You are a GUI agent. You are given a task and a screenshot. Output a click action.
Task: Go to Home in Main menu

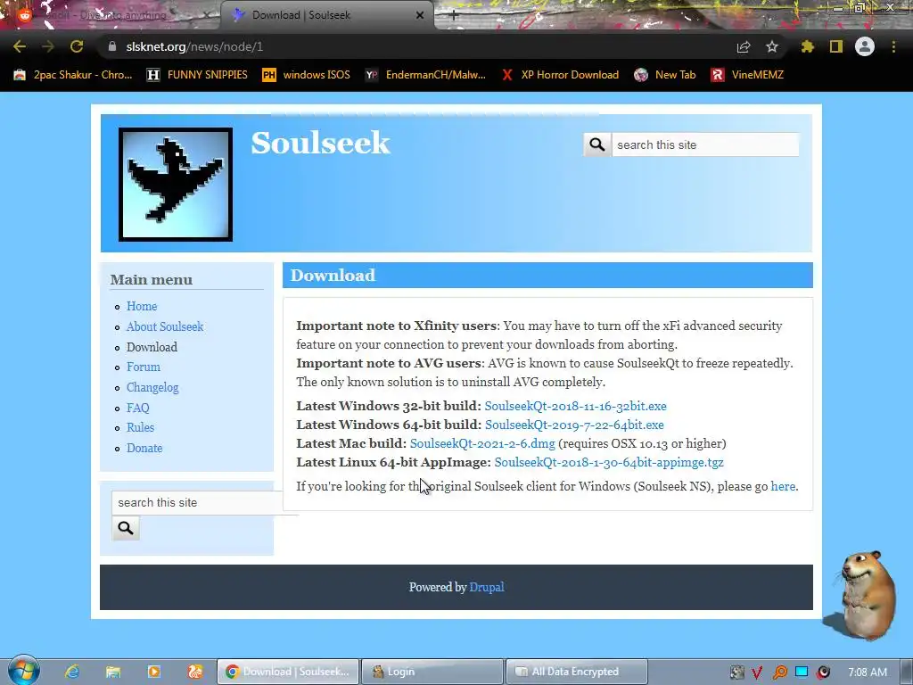tap(142, 307)
